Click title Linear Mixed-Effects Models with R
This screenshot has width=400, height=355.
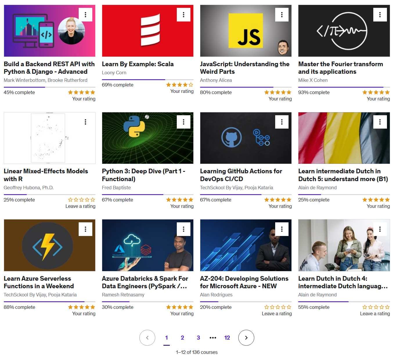coord(46,175)
